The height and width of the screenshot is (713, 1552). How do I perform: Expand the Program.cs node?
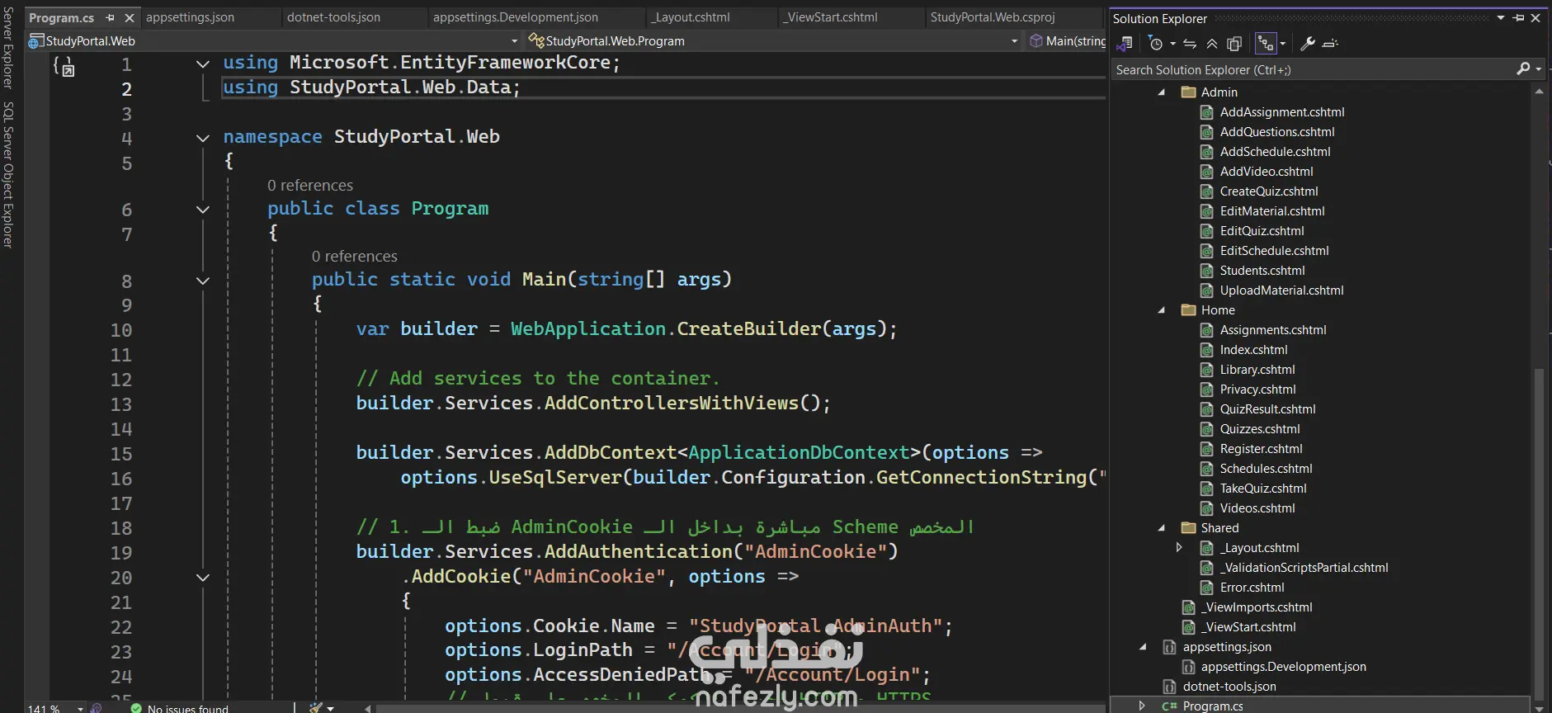(1143, 706)
